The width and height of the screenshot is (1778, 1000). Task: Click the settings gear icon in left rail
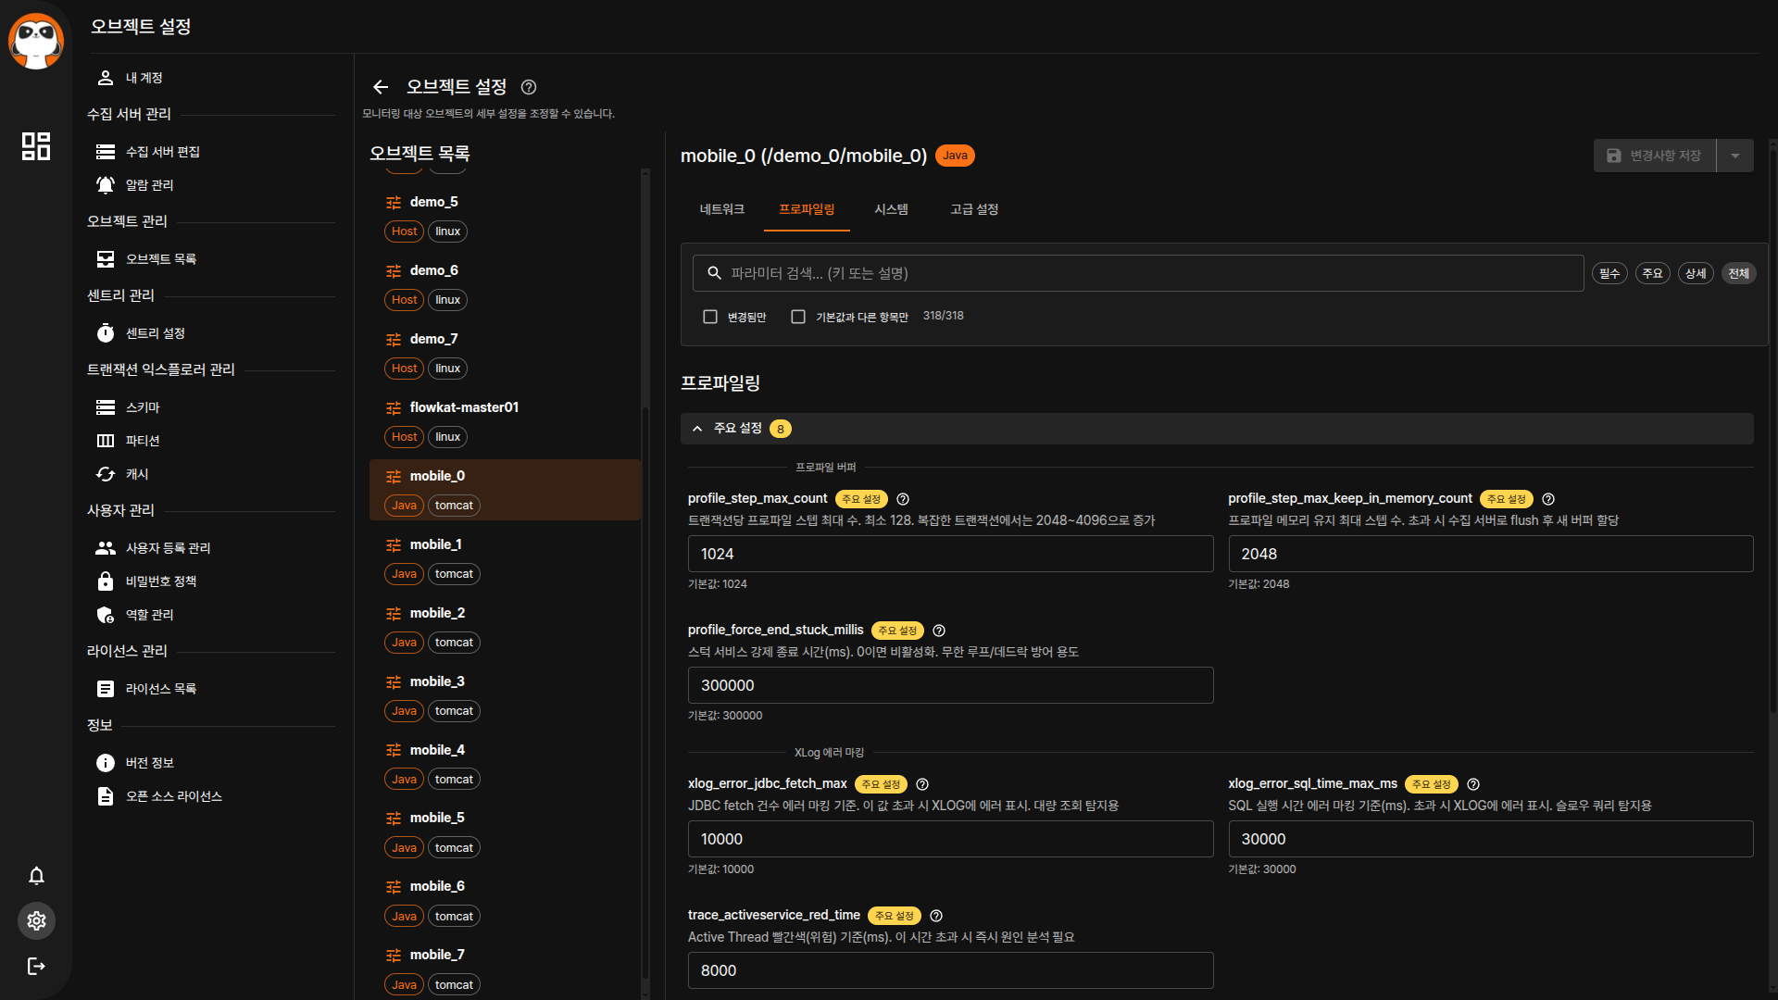(x=36, y=920)
